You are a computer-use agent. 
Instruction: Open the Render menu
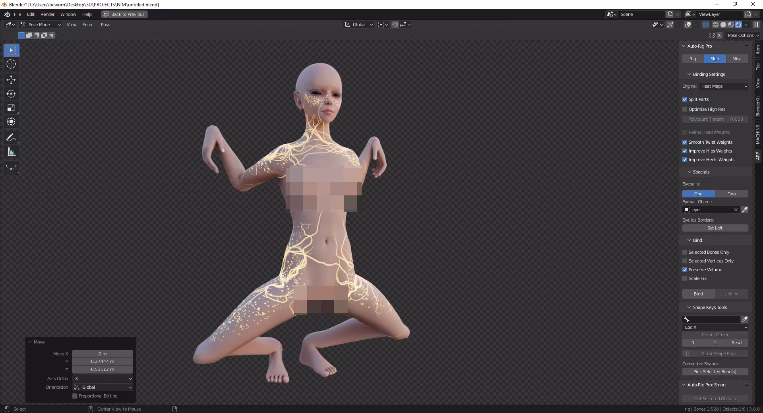click(x=47, y=14)
